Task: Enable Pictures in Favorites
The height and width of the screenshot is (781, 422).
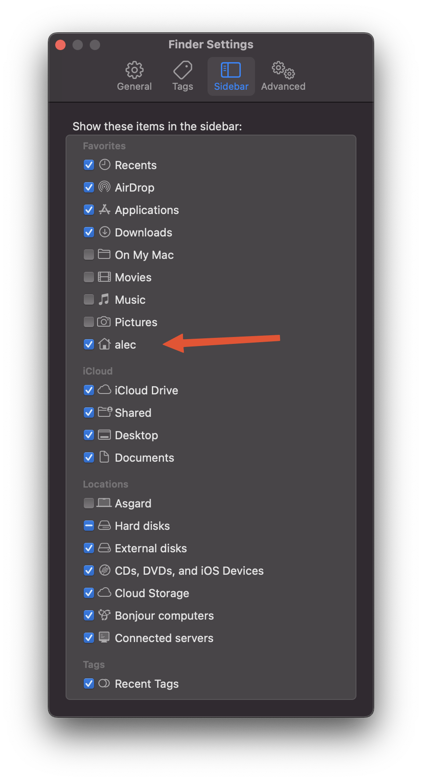Action: pyautogui.click(x=88, y=321)
